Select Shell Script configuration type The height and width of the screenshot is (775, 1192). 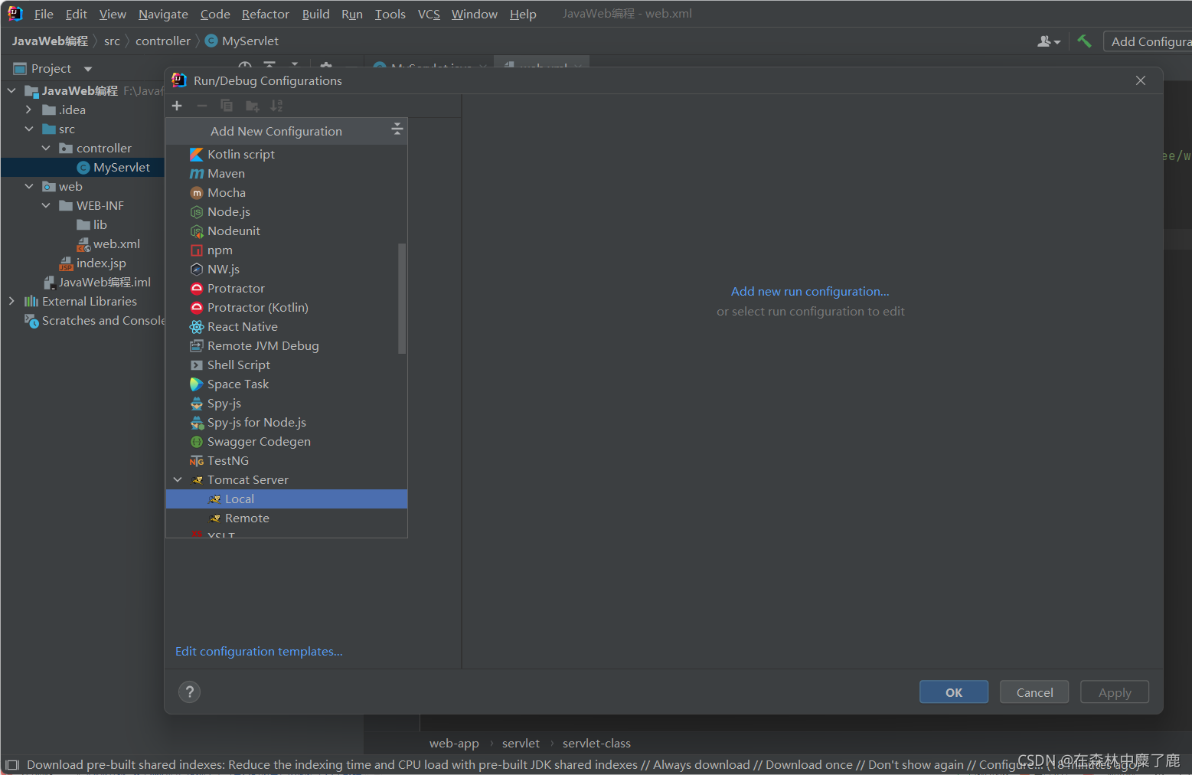point(286,365)
